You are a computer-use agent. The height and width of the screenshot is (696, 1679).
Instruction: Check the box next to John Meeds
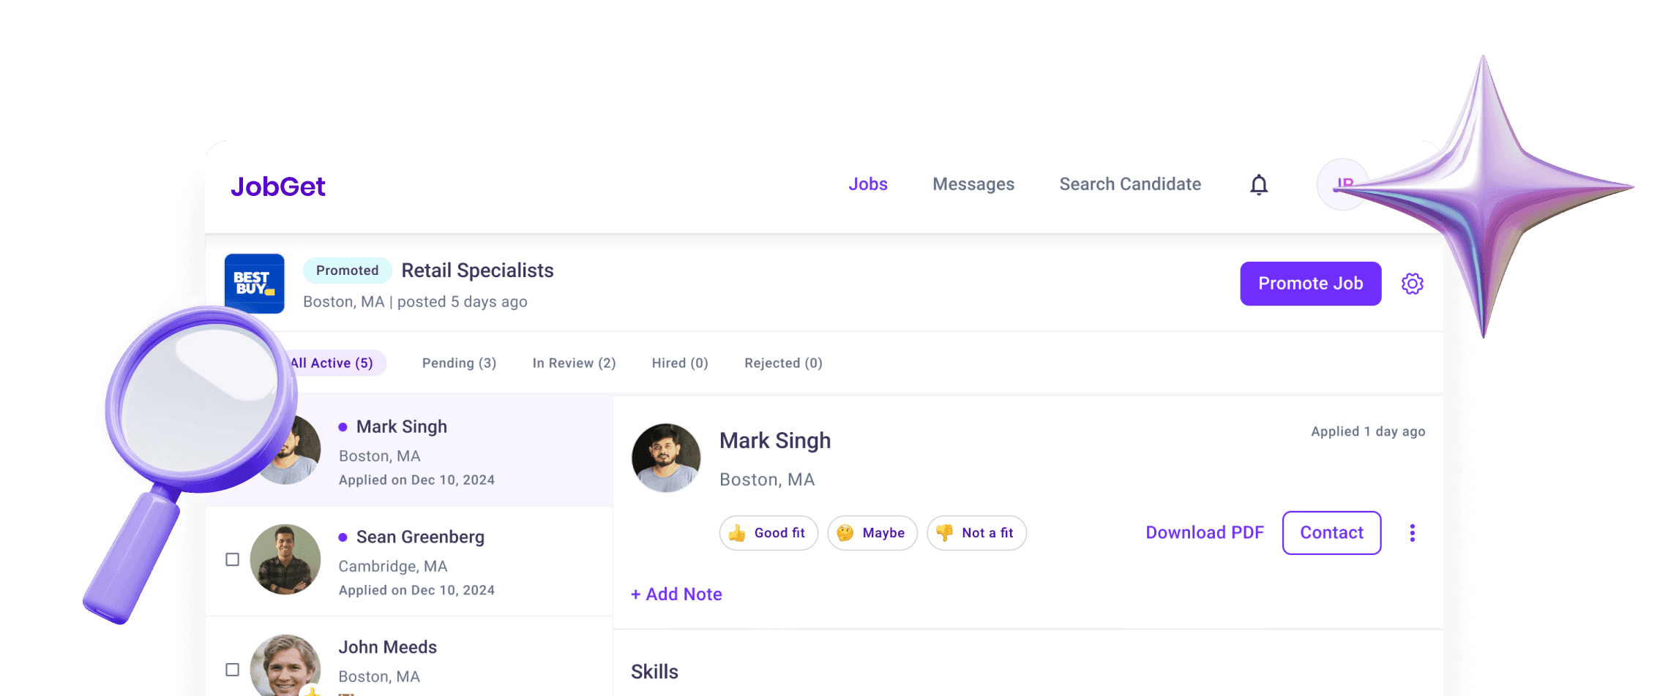(233, 669)
